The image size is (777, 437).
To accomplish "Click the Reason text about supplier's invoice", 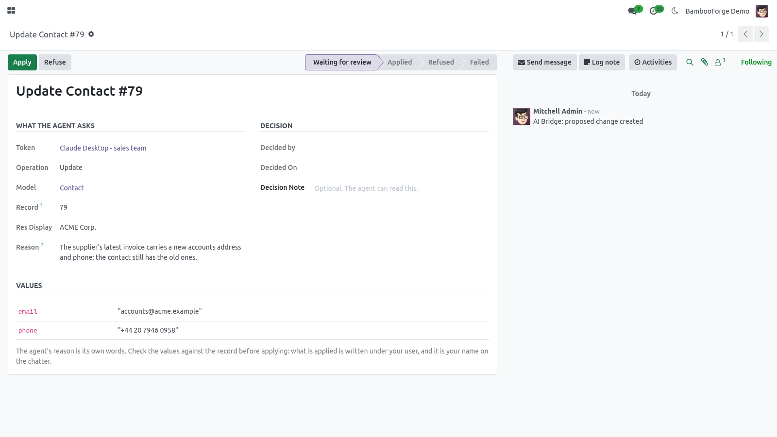I will click(151, 252).
